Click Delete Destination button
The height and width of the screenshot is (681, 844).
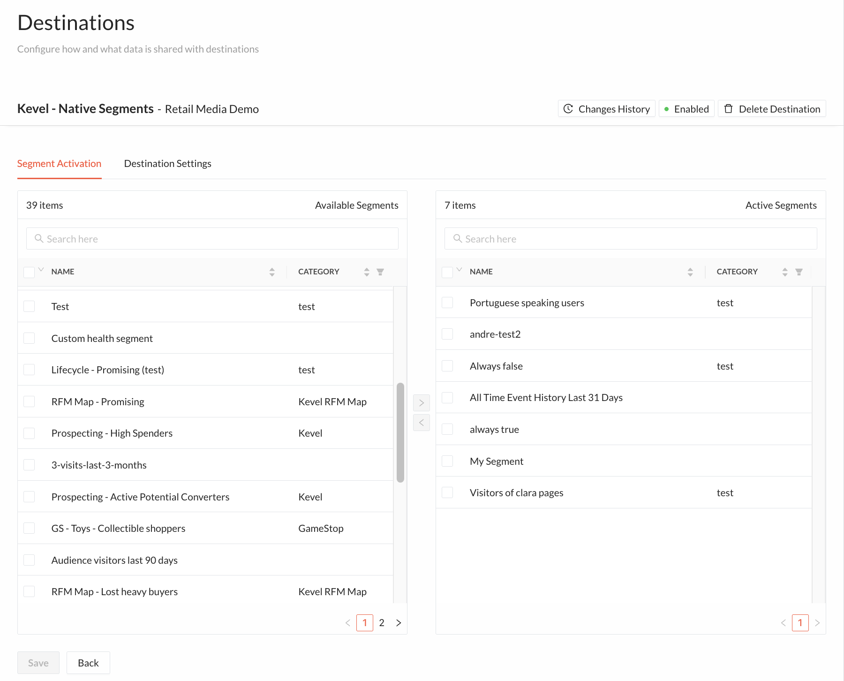(x=772, y=109)
